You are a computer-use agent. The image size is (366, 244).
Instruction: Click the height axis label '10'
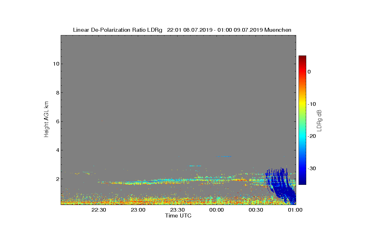point(56,64)
